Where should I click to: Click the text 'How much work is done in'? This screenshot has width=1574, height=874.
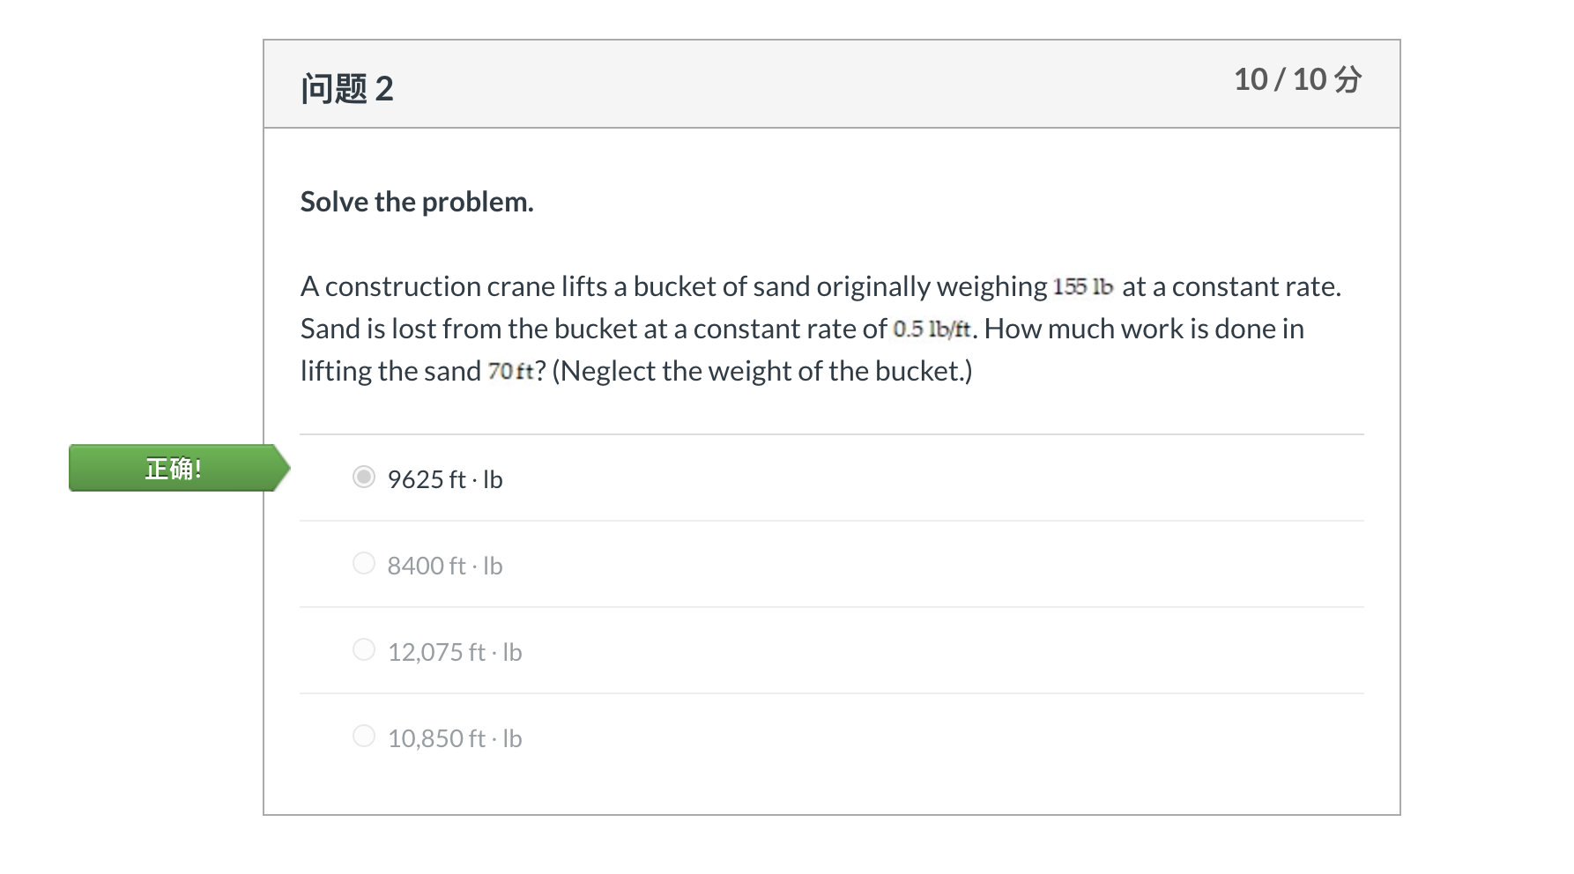point(1144,329)
